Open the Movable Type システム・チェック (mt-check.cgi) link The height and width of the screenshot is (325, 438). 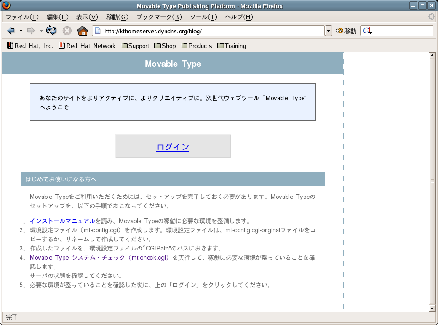pos(100,257)
